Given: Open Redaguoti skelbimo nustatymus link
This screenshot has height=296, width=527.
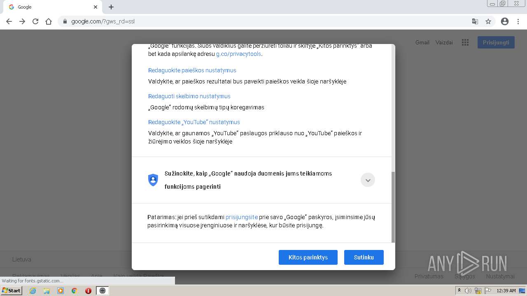Looking at the screenshot, I should 189,96.
